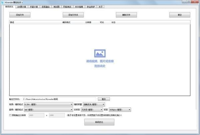This screenshot has height=135, width=200.
Task: Start conversion with bottom 转码优化 button
Action: (99, 122)
